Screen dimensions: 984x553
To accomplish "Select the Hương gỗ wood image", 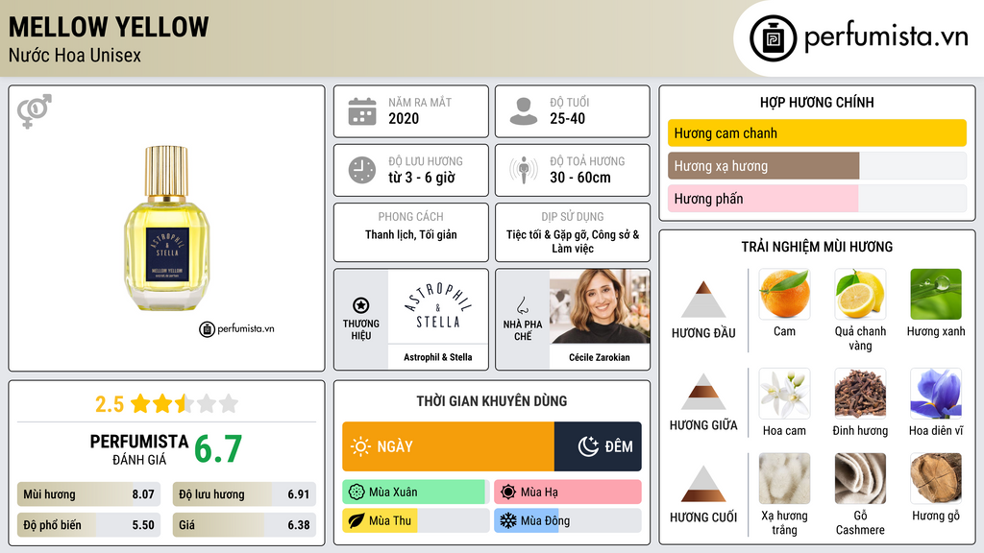I will [936, 478].
